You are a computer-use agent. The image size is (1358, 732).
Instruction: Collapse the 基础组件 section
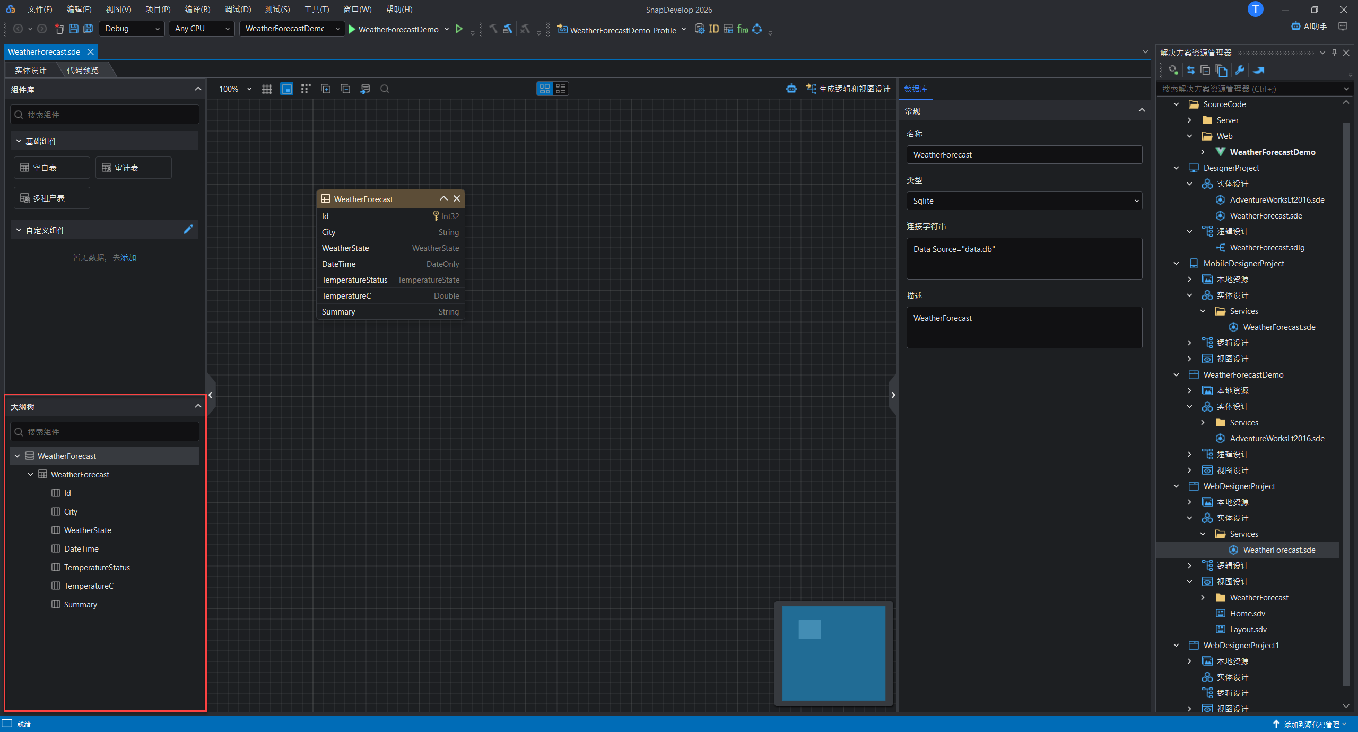pos(19,141)
